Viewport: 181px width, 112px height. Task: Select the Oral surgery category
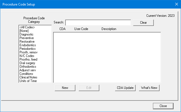(27, 63)
